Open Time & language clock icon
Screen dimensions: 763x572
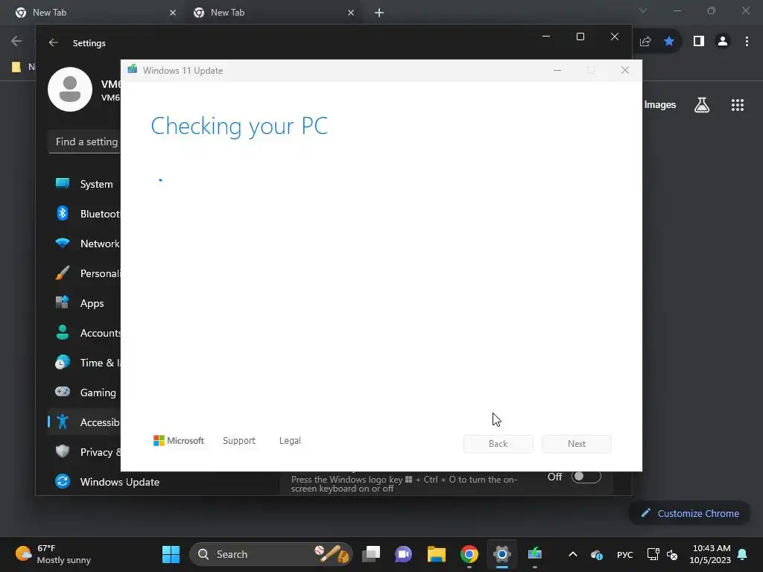click(63, 363)
